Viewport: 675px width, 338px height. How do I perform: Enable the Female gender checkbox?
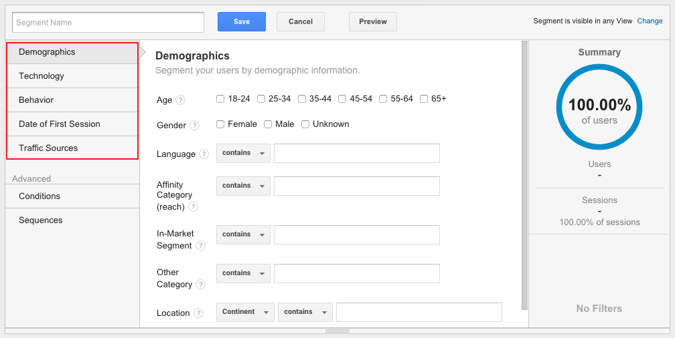click(220, 124)
